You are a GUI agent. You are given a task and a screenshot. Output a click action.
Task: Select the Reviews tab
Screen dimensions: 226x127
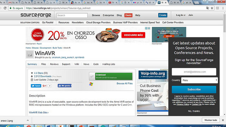pos(54,64)
